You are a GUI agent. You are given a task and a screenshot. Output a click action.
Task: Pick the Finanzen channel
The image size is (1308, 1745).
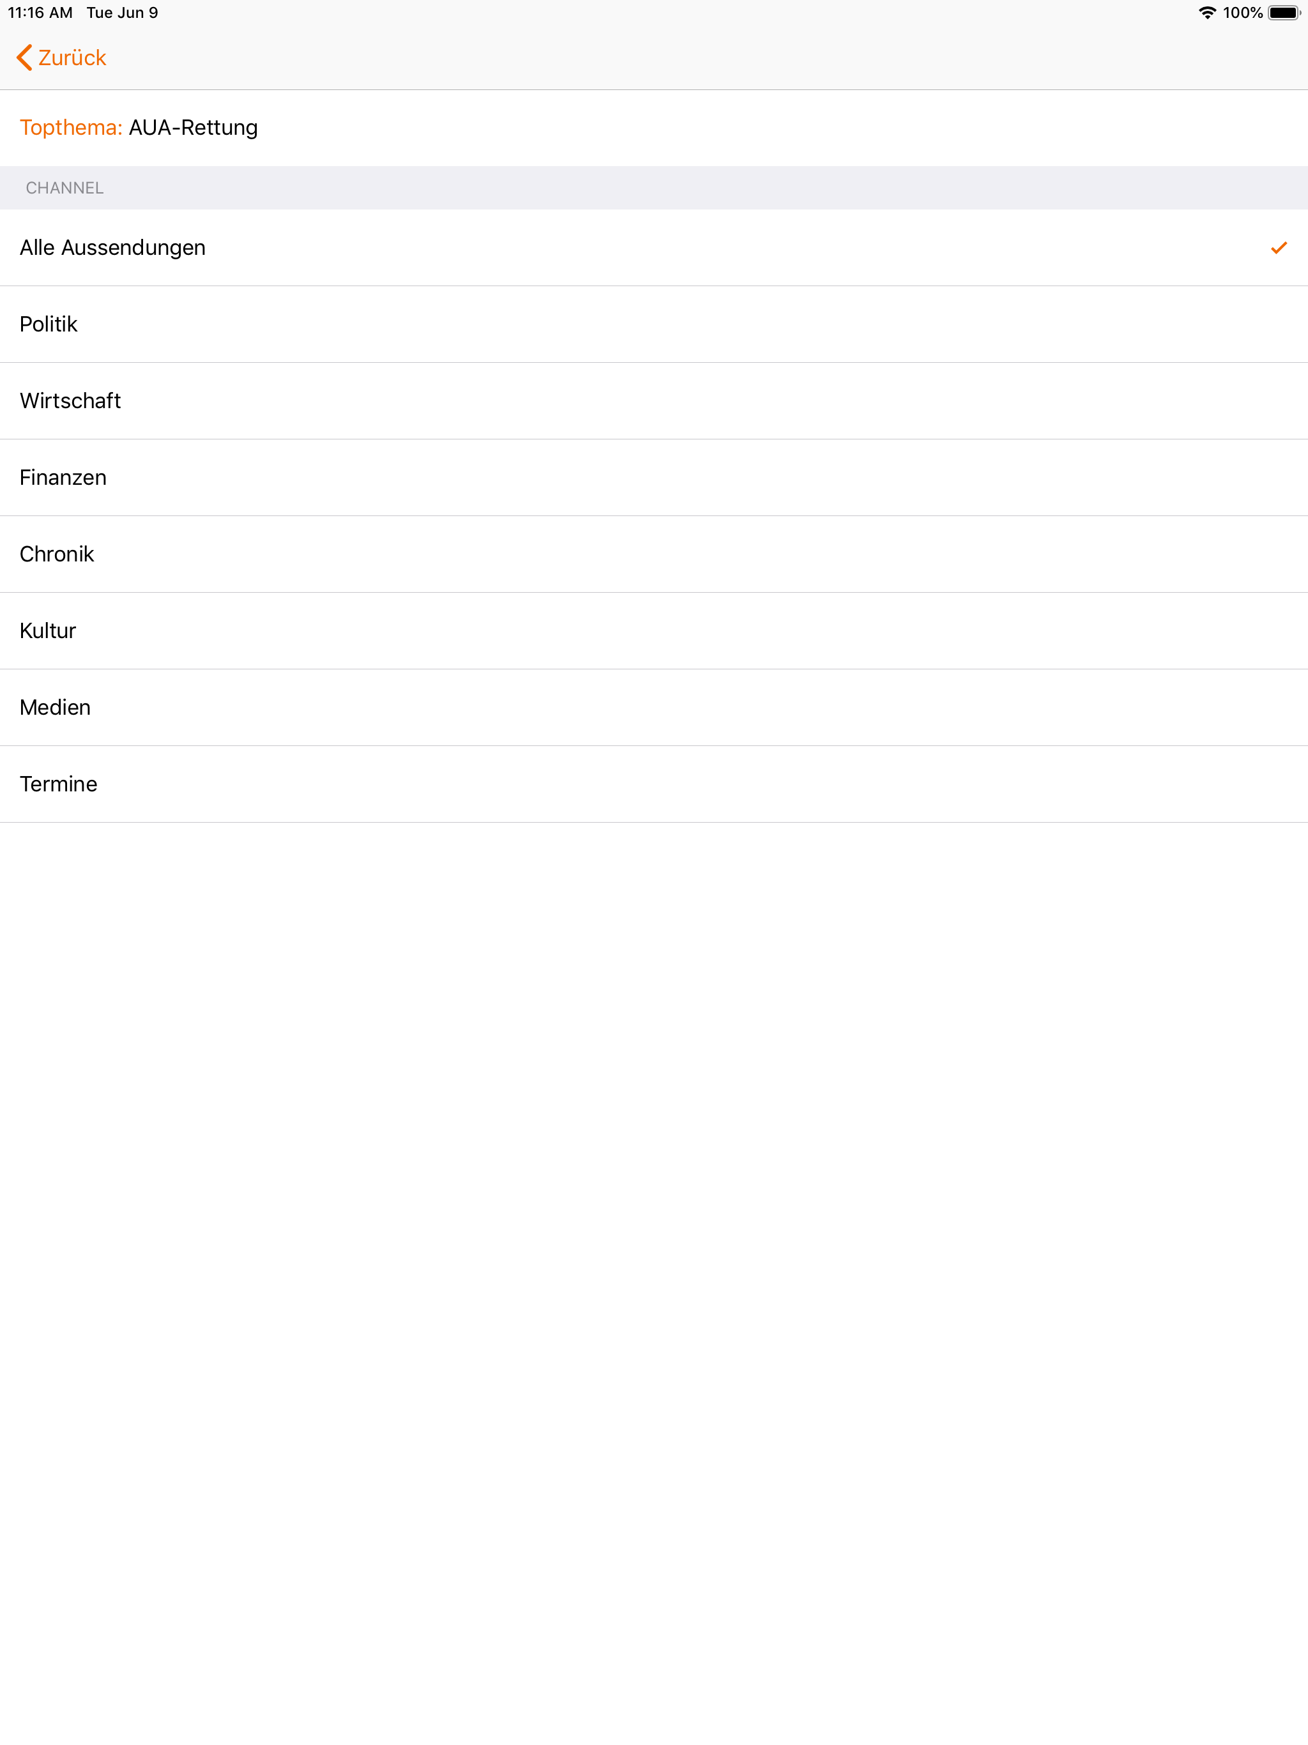(x=654, y=477)
